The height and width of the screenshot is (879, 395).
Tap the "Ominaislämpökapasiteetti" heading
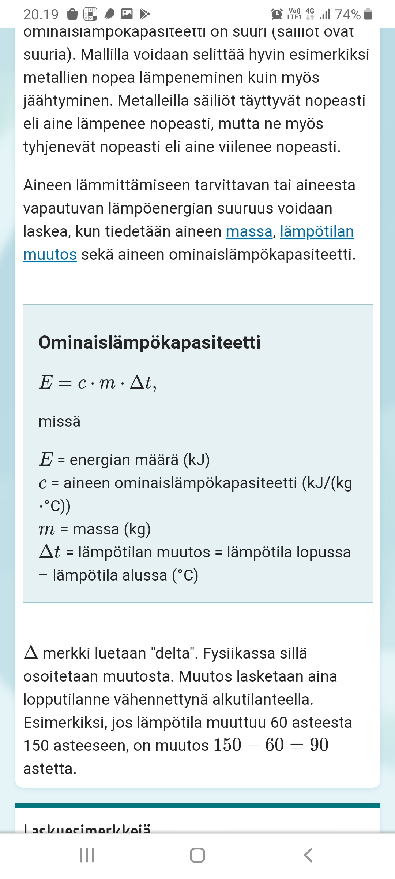coord(150,342)
